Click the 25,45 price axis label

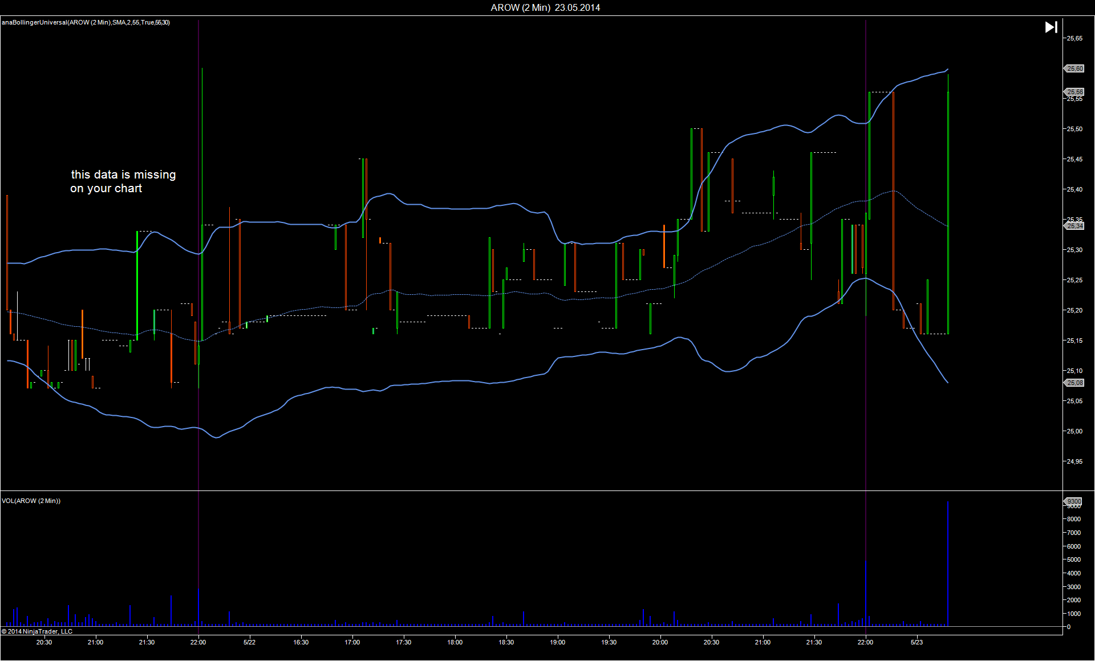click(x=1074, y=159)
